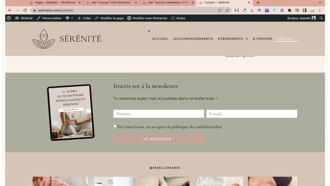Click the SÉRÉNITÉ site title
This screenshot has height=186, width=330.
[x=80, y=39]
